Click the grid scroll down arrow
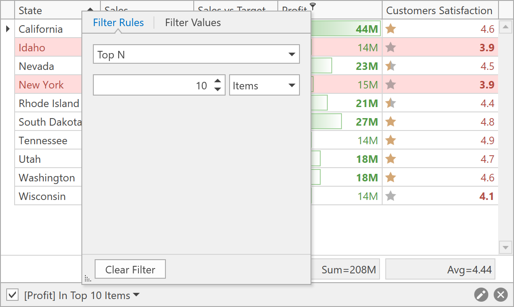This screenshot has width=514, height=307. pos(506,247)
